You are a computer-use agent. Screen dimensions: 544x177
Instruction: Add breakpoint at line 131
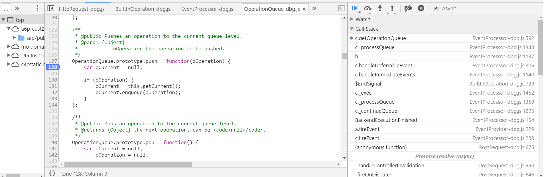pos(53,86)
